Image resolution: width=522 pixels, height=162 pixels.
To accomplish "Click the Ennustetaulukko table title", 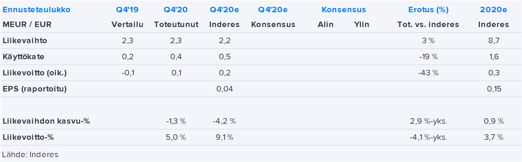I will pyautogui.click(x=36, y=10).
